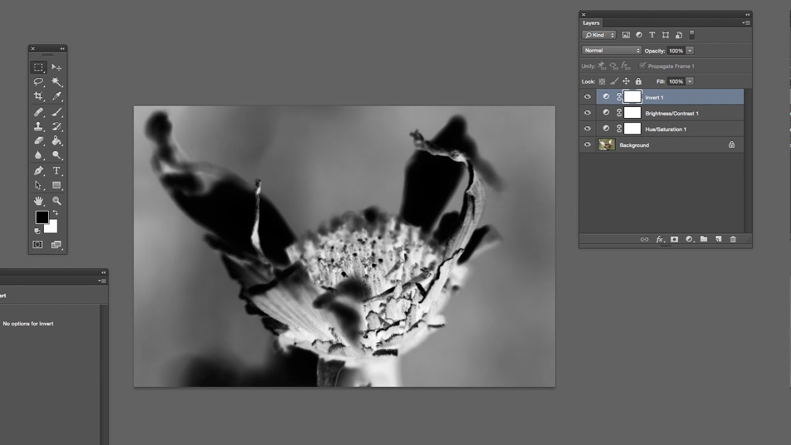Toggle Lock transparent pixels
The width and height of the screenshot is (791, 445).
point(602,82)
